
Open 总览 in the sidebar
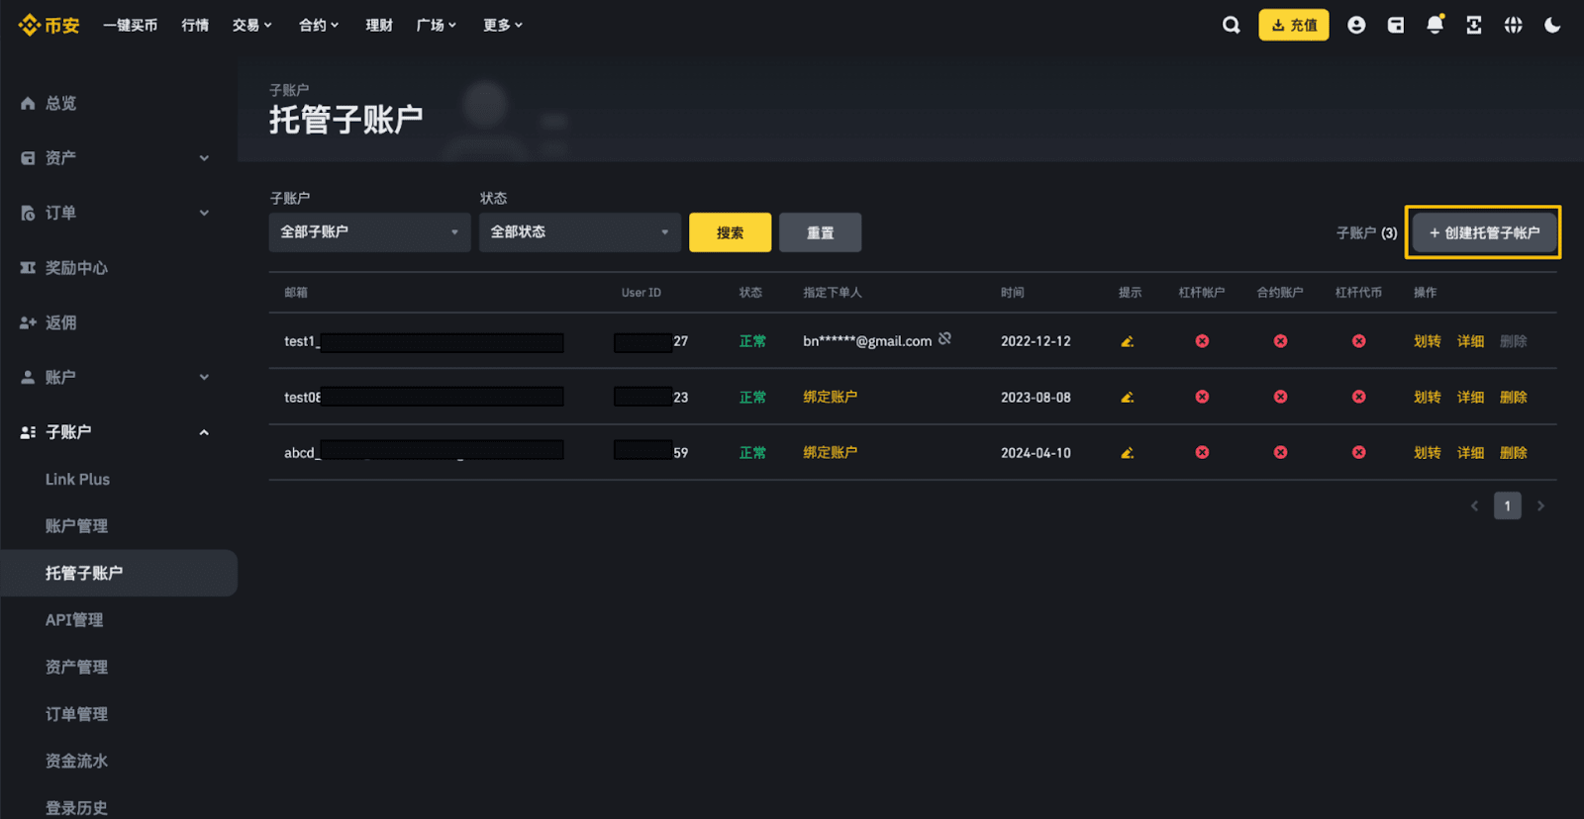click(x=61, y=103)
